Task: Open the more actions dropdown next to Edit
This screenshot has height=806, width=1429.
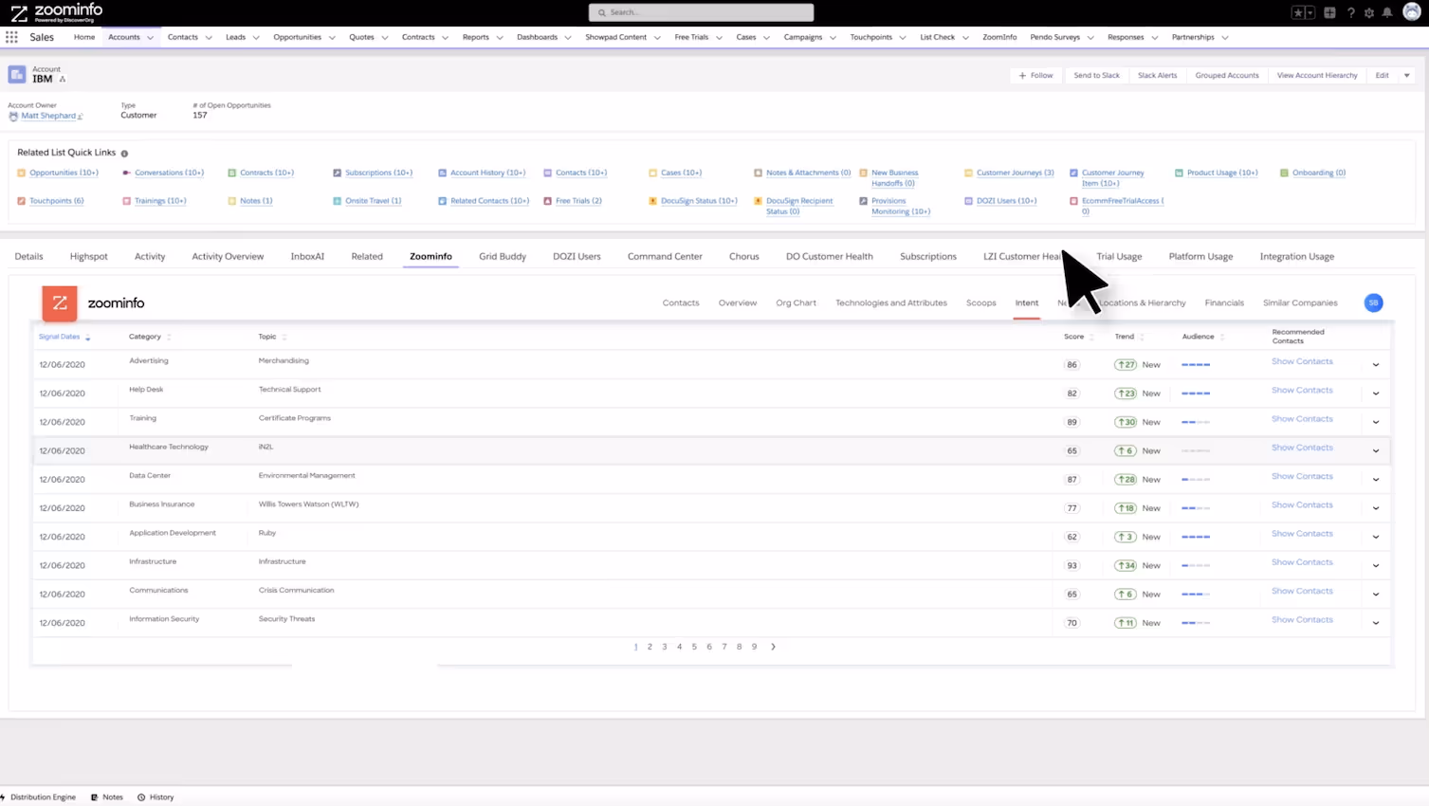Action: (x=1406, y=75)
